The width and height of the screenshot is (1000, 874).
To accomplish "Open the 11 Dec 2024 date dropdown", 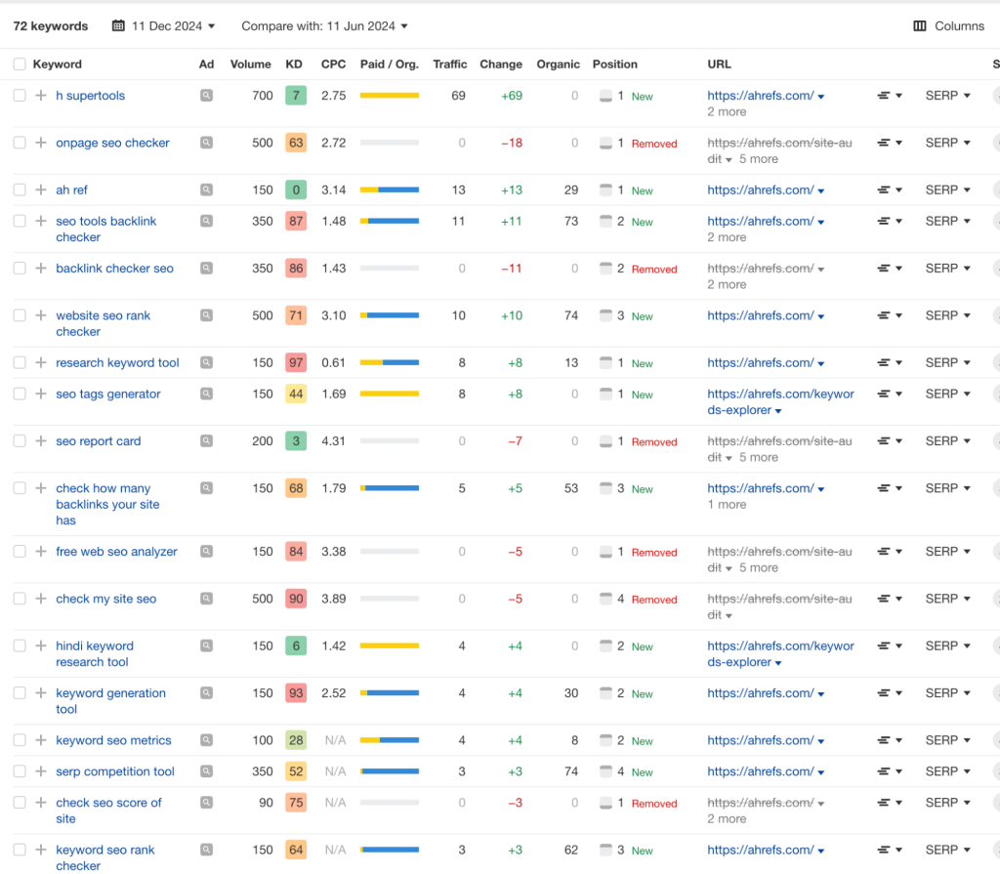I will pos(164,25).
